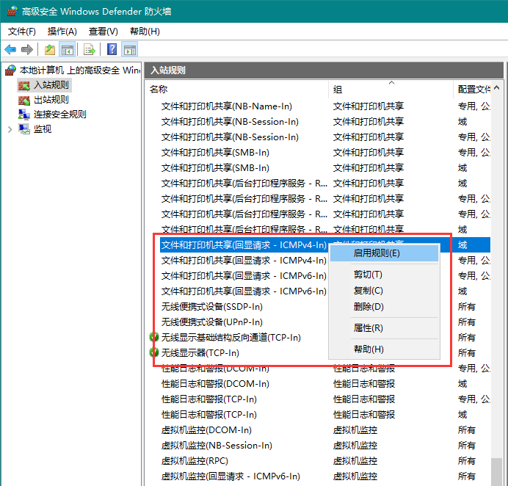Click the scroll-up arrow of rules list
Viewport: 508px width, 486px height.
coord(497,87)
